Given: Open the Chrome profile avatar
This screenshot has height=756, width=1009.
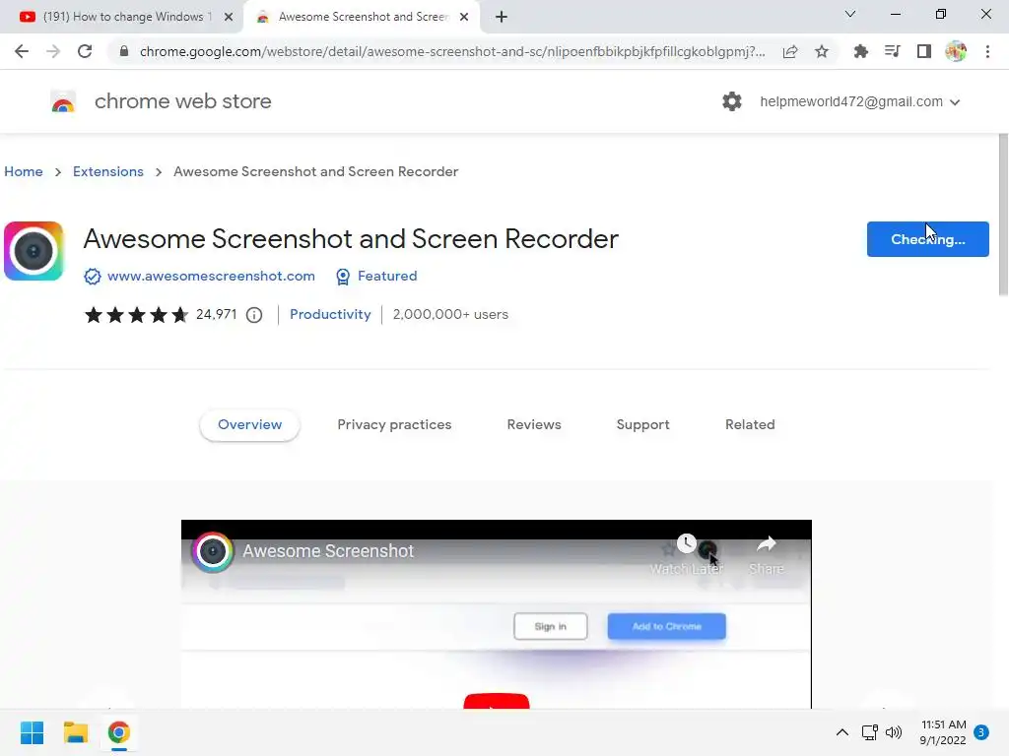Looking at the screenshot, I should tap(956, 51).
